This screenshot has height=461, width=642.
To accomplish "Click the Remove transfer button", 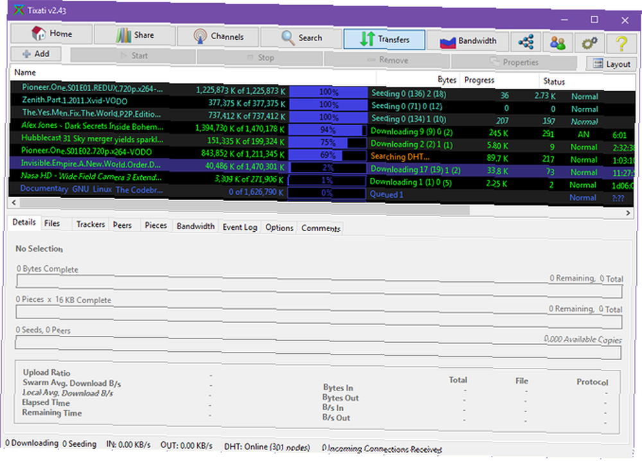I will coord(387,60).
